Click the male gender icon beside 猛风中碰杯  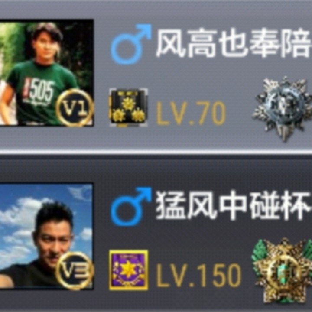tap(131, 207)
